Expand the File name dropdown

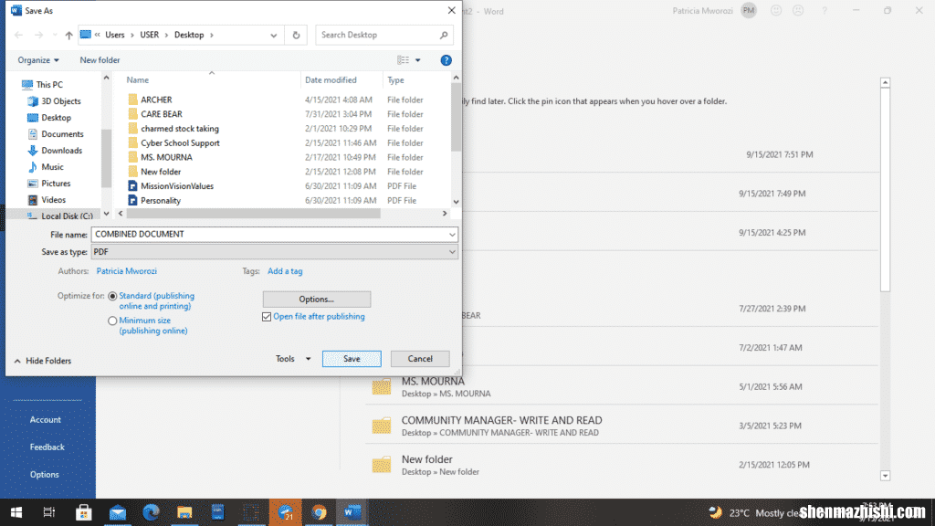[x=452, y=235]
